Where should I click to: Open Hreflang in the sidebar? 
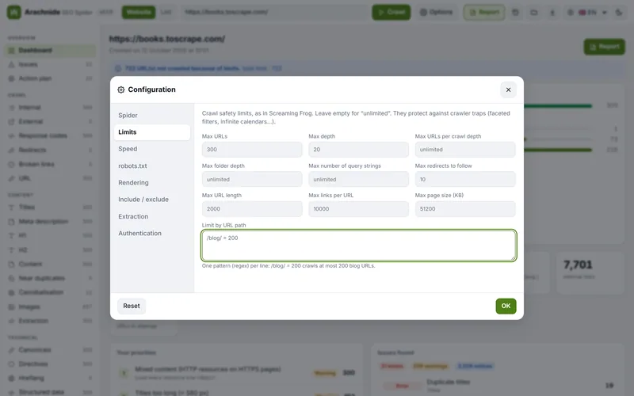(51, 379)
